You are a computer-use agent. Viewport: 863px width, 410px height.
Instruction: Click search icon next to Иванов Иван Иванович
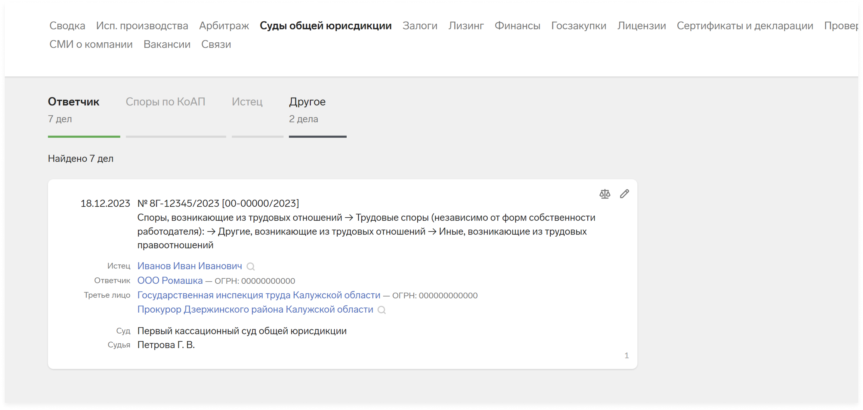pyautogui.click(x=250, y=266)
